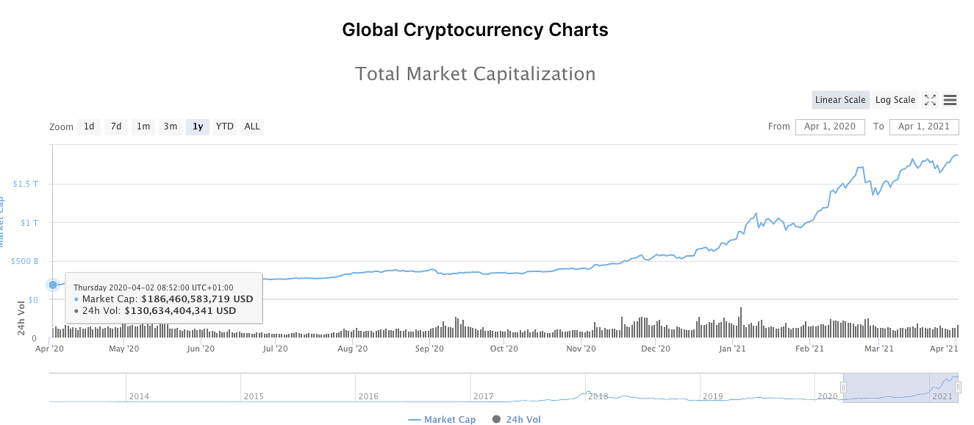The width and height of the screenshot is (974, 425).
Task: Select Linear Scale mode
Action: click(840, 100)
